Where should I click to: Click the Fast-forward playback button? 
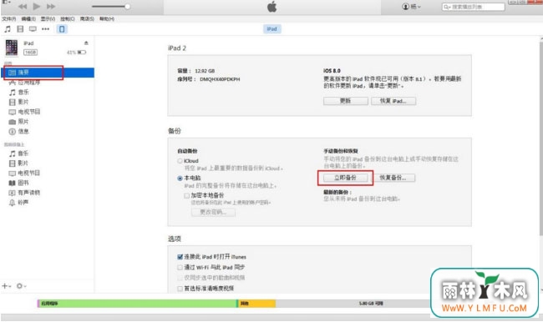click(x=51, y=6)
